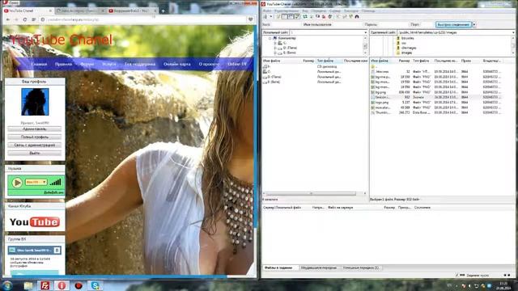Click Админ панель button
518x291 pixels.
click(x=34, y=129)
